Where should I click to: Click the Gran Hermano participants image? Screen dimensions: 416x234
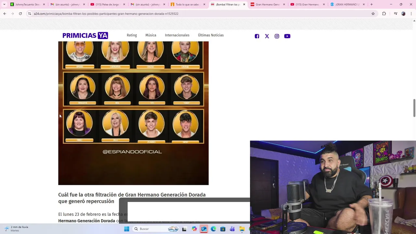133,113
